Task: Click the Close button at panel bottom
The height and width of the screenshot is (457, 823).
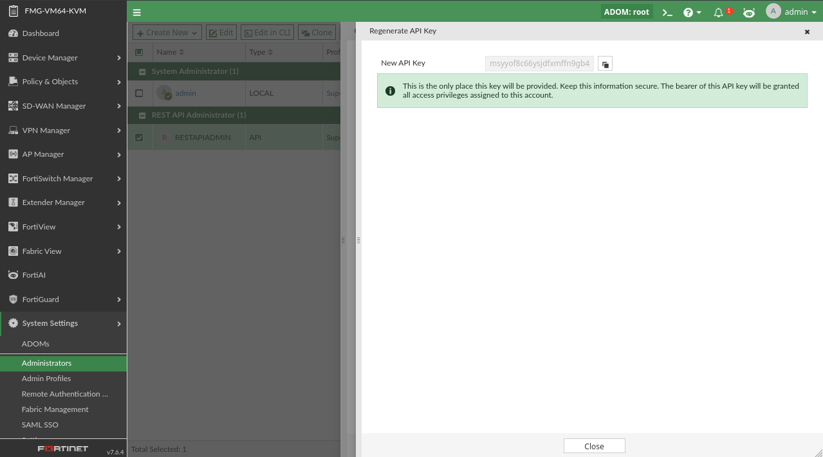Action: point(594,446)
